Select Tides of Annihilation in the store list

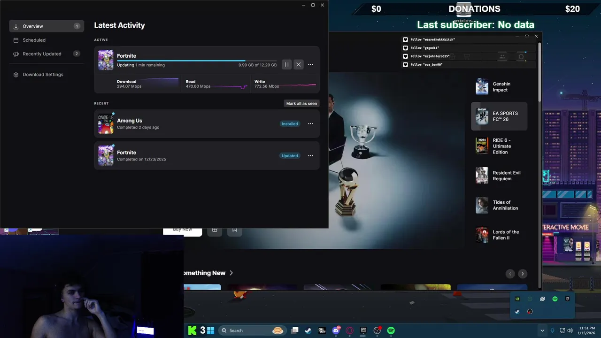click(499, 205)
